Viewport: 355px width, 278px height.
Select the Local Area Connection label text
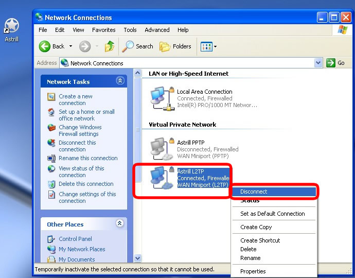pyautogui.click(x=204, y=92)
